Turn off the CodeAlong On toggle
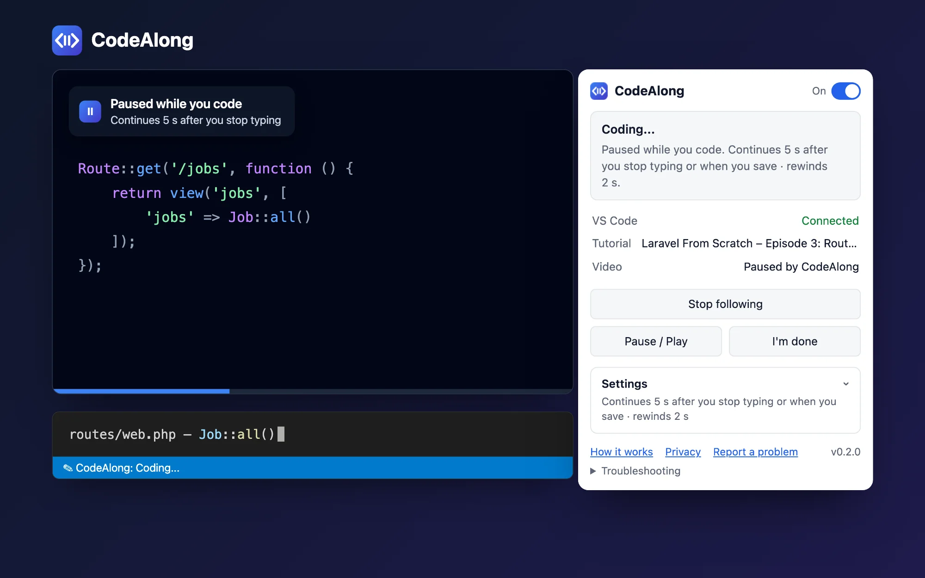Screen dimensions: 925x578 coord(845,91)
